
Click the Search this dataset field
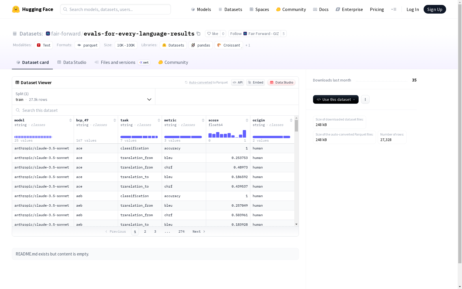coord(155,110)
